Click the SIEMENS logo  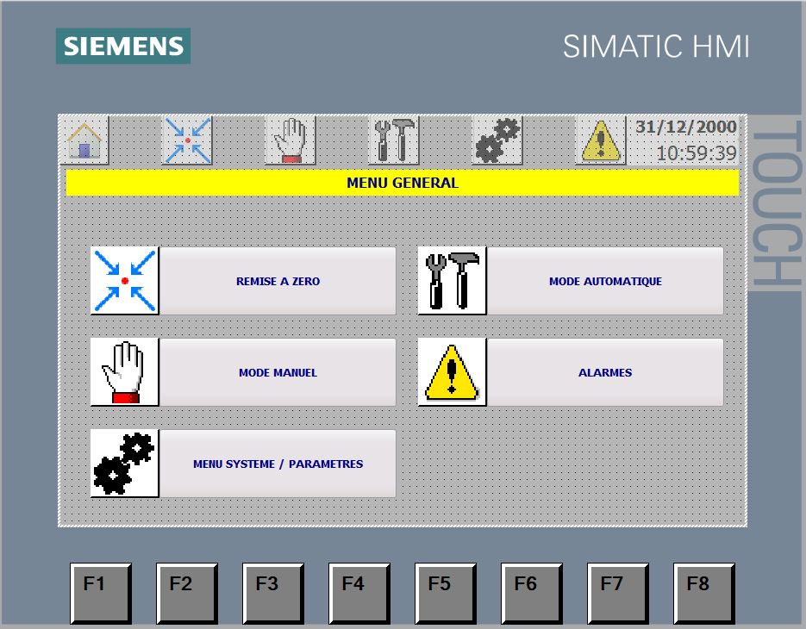[123, 46]
